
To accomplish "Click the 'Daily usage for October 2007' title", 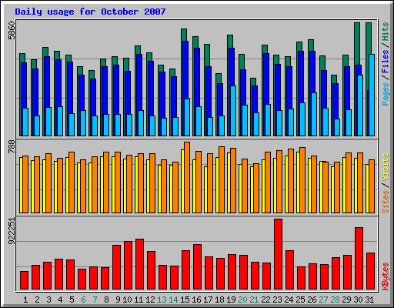I will (90, 12).
